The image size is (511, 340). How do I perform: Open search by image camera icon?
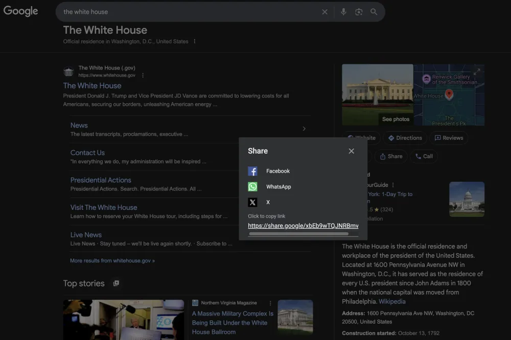tap(359, 12)
